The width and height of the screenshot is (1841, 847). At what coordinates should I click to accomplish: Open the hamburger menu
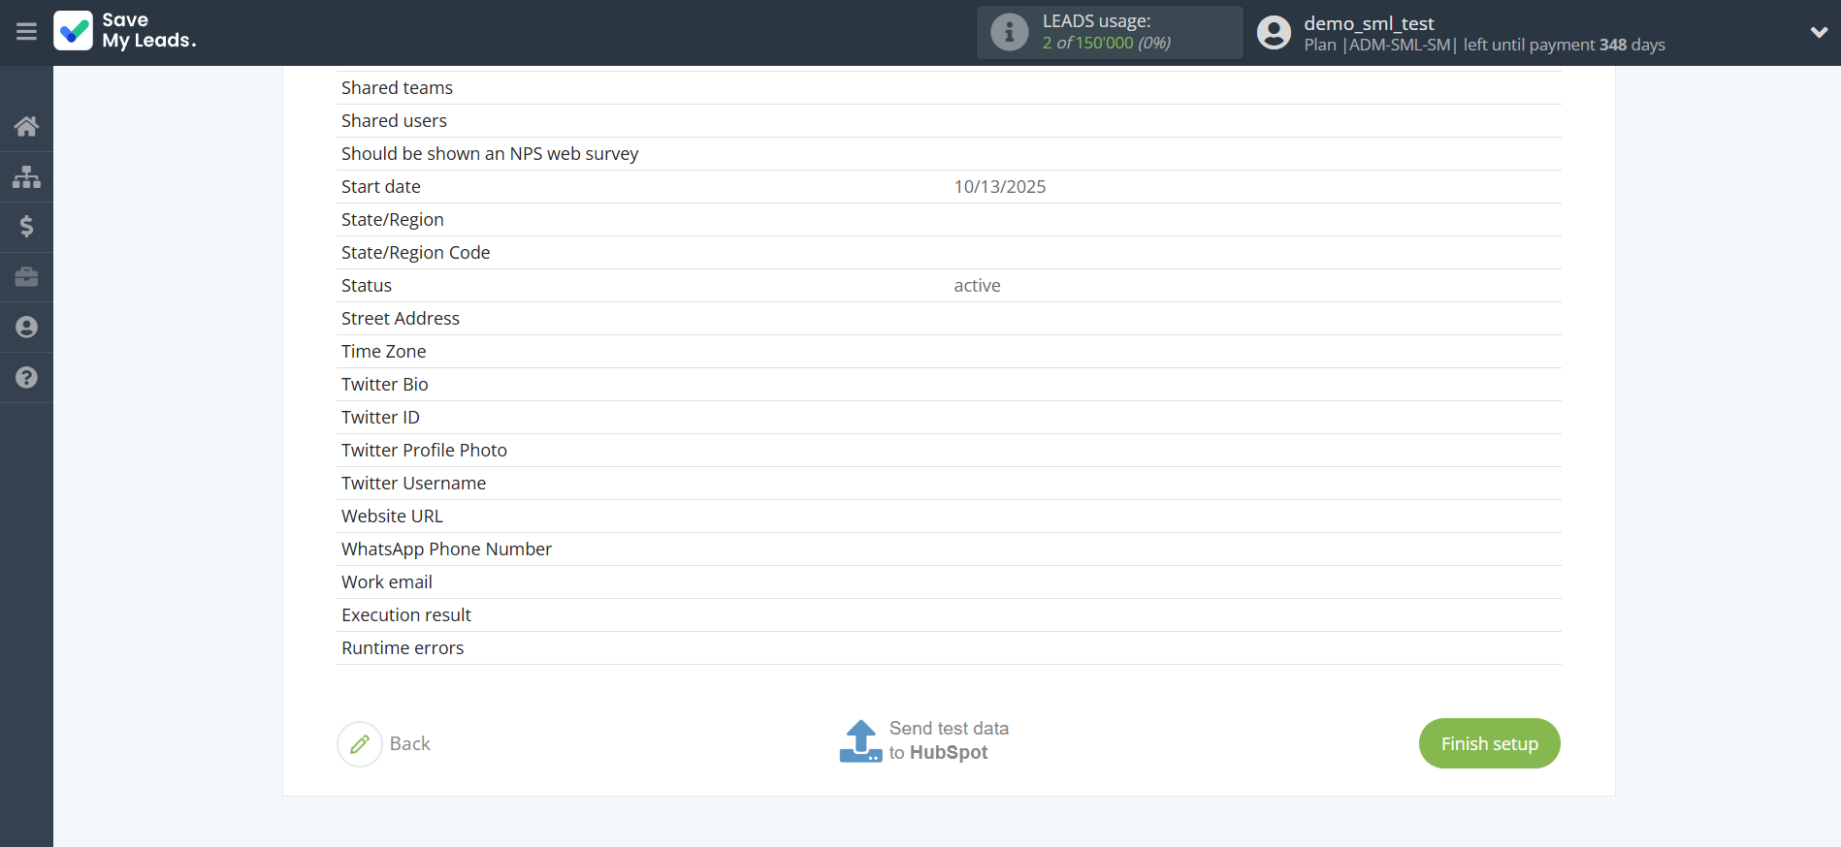click(x=26, y=32)
